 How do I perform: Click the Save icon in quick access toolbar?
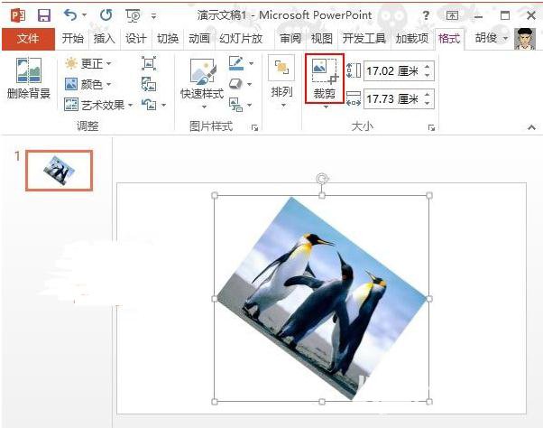44,15
